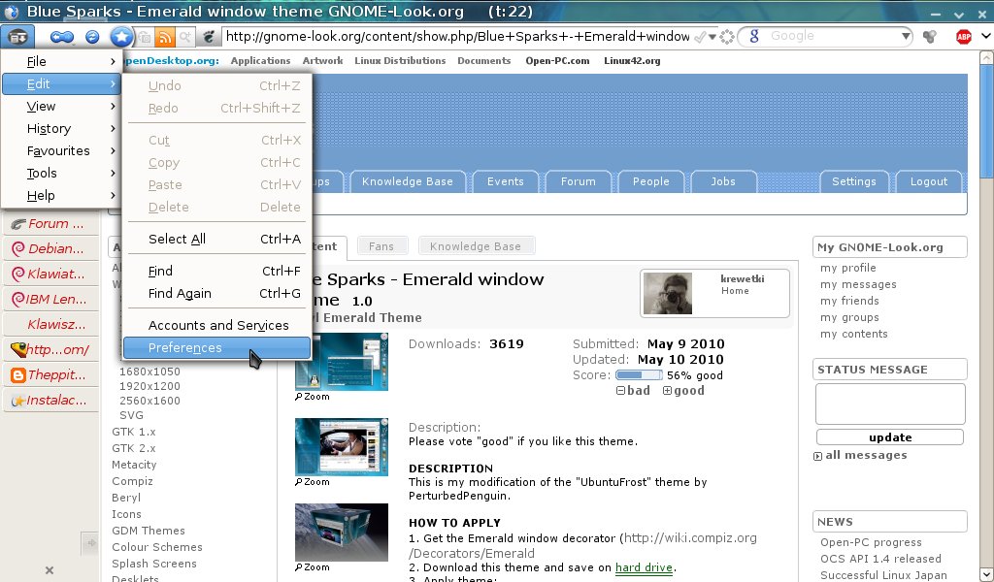Viewport: 994px width, 582px height.
Task: Click the browser icon in title bar
Action: click(11, 12)
